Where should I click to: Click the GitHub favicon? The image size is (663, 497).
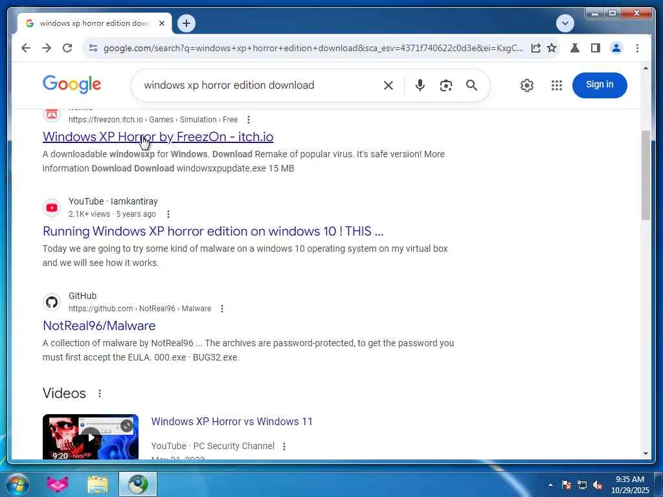pos(52,302)
